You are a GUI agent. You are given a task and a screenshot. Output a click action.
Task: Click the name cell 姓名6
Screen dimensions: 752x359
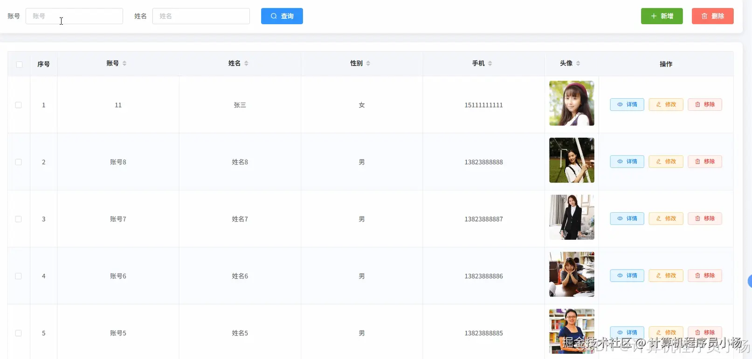coord(240,276)
